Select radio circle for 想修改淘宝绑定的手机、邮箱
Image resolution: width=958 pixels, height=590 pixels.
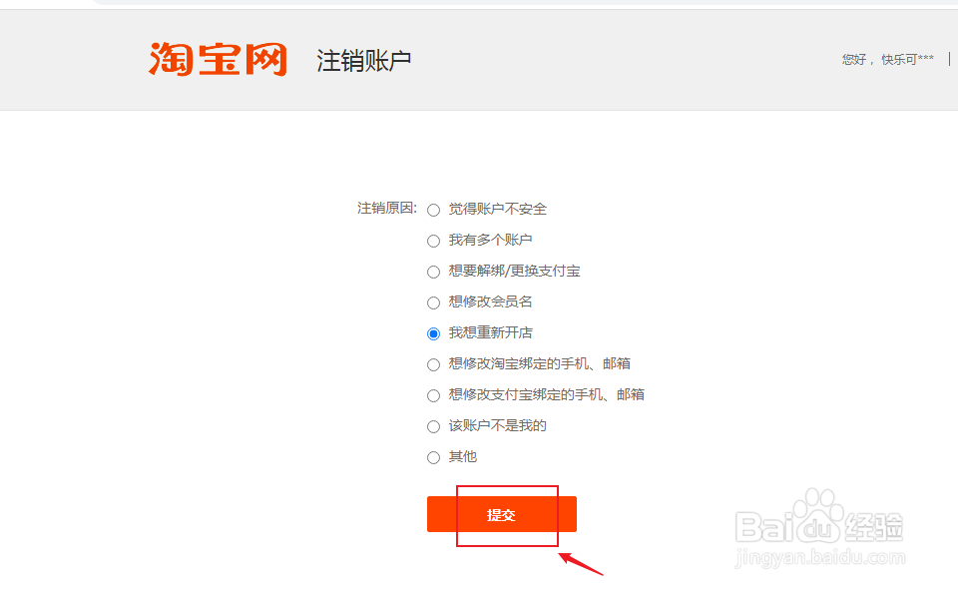click(433, 365)
